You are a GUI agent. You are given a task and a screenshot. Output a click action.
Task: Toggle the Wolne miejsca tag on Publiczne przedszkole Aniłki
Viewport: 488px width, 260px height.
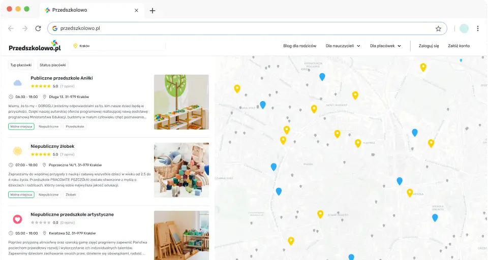coord(21,126)
